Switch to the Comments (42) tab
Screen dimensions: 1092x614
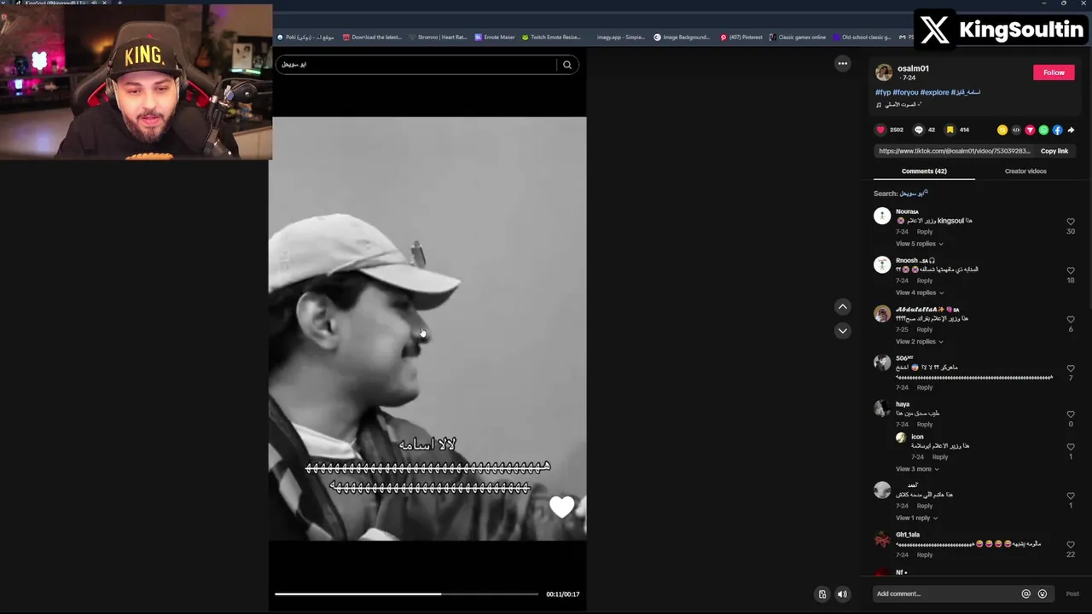coord(924,171)
